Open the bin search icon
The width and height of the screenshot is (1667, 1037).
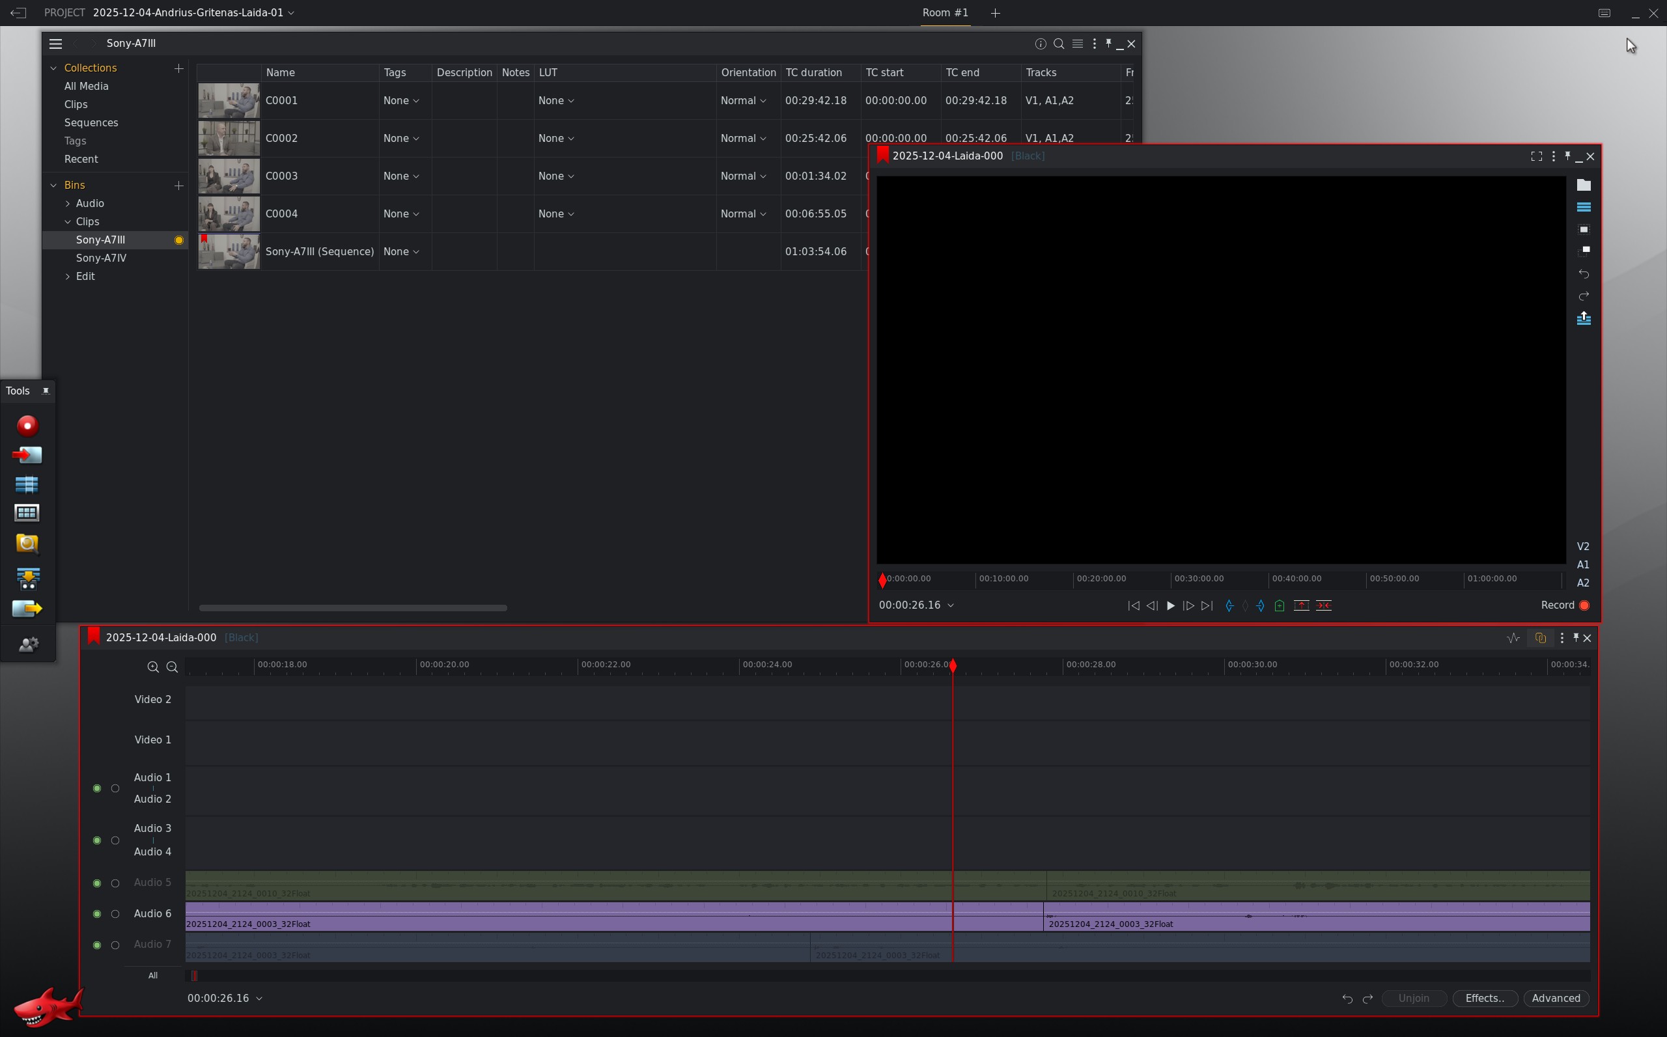[1059, 44]
